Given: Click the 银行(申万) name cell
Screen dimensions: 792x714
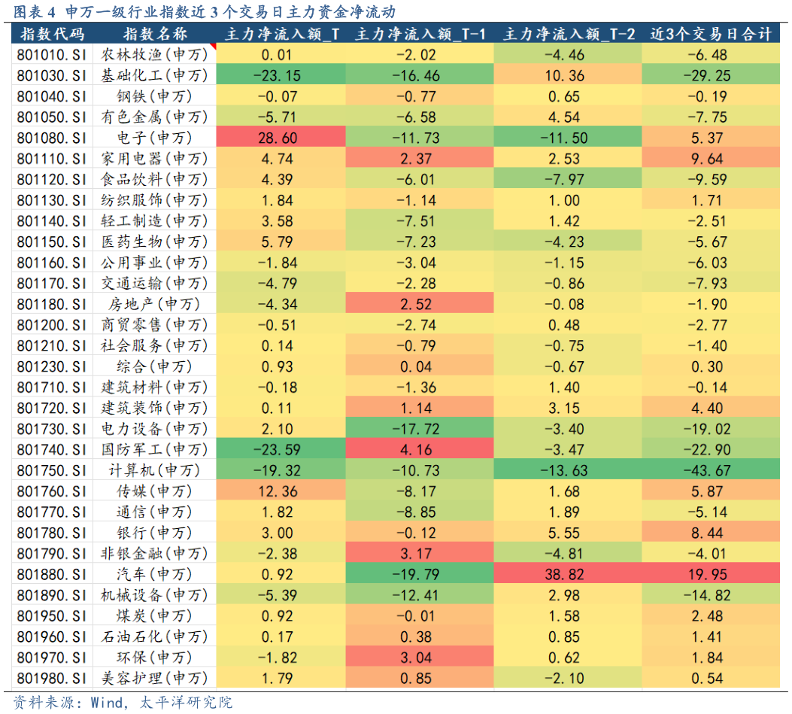Looking at the screenshot, I should tap(154, 533).
